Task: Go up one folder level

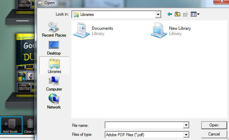Action: click(177, 14)
